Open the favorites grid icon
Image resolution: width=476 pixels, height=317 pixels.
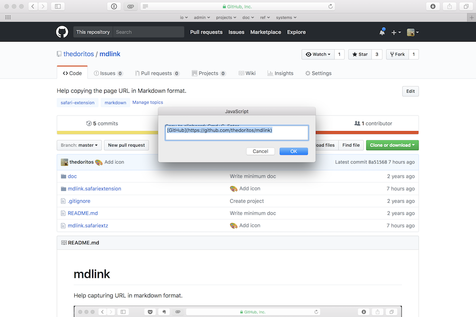click(8, 17)
